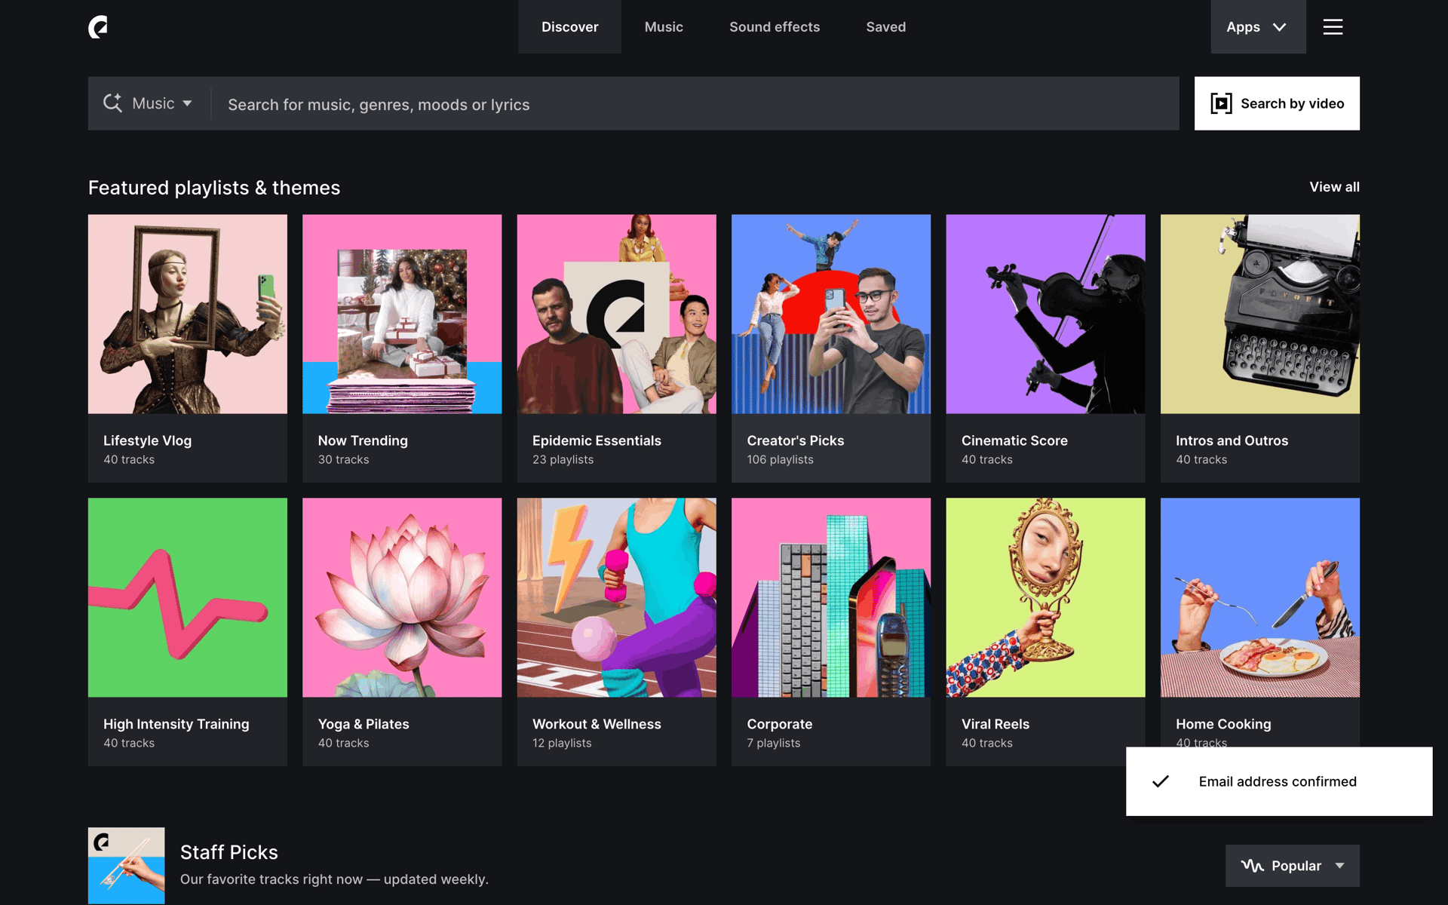Open the Staff Picks cover thumbnail

(x=126, y=866)
